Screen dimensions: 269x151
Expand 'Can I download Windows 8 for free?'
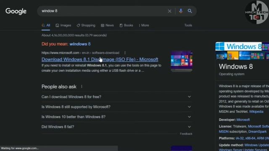click(117, 97)
